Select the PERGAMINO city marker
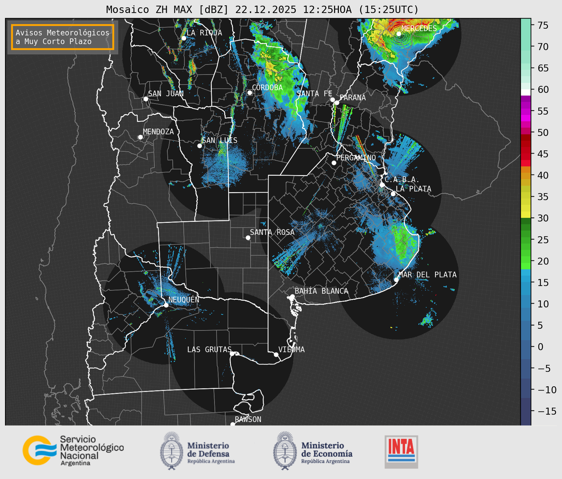 pos(334,163)
